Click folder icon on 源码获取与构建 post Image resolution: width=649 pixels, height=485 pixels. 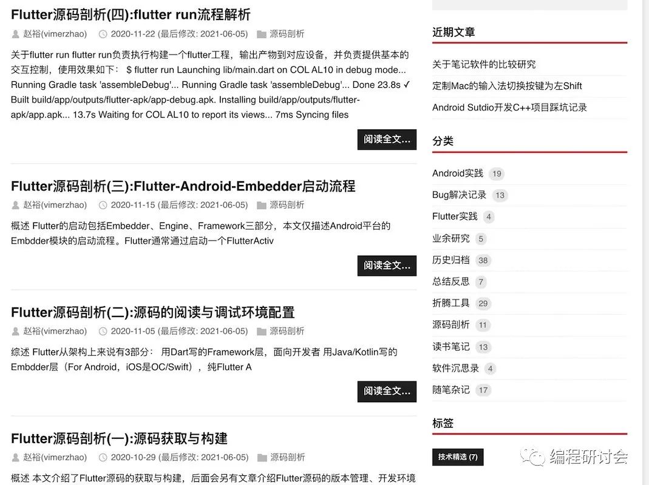point(262,457)
